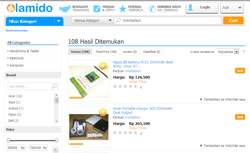
Task: Click the star Penjual Terpercaya icon
Action: pyautogui.click(x=123, y=9)
